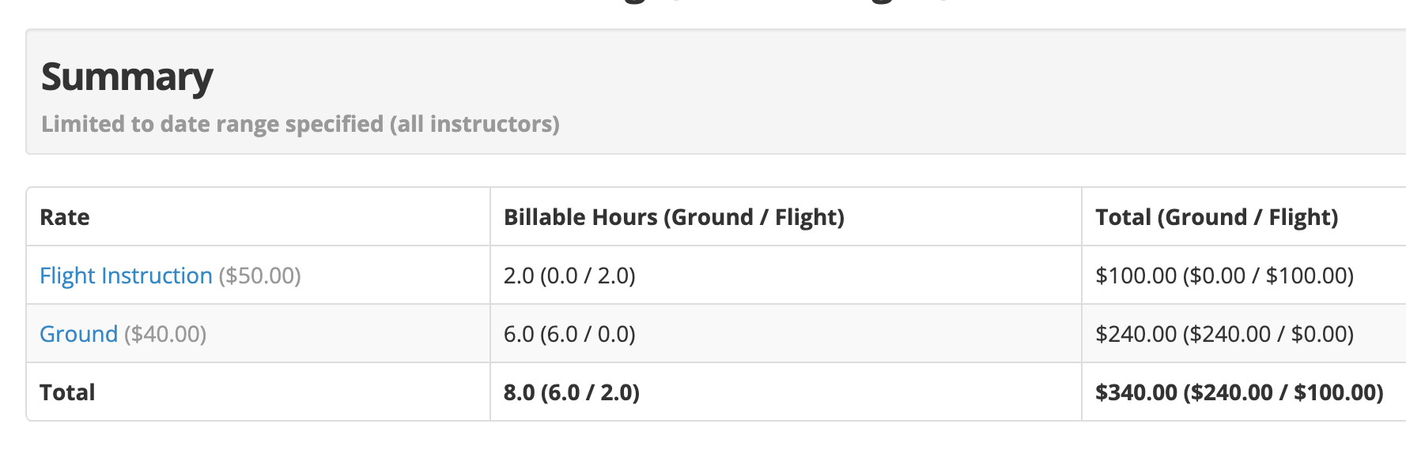The width and height of the screenshot is (1406, 450).
Task: Click the ($40.00) rate price text
Action: 164,334
